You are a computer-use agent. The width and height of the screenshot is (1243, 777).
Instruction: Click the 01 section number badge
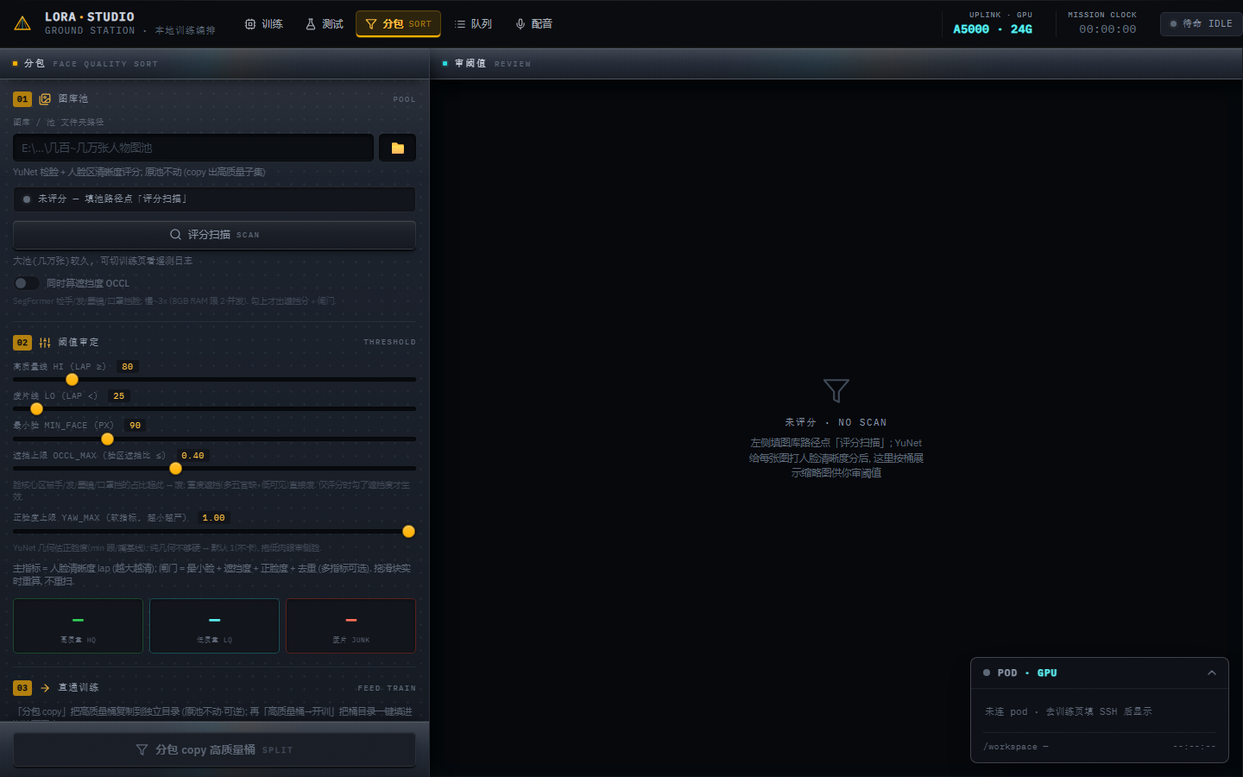pos(22,99)
